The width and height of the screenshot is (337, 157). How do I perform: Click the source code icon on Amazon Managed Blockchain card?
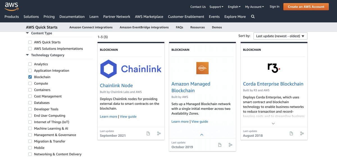click(231, 145)
